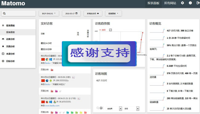Screen dimensions: 200x114
Task: Open visitor profile icon after 09:54:33 timestamp
Action: (x=79, y=98)
